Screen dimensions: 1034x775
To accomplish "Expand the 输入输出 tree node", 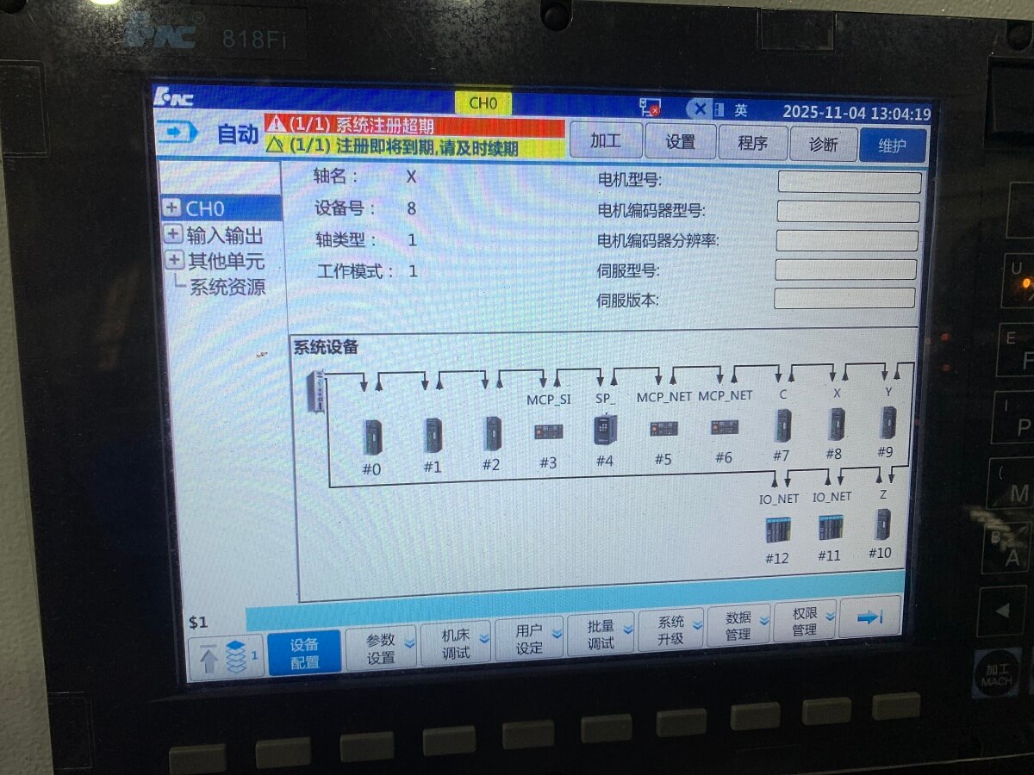I will pyautogui.click(x=172, y=234).
